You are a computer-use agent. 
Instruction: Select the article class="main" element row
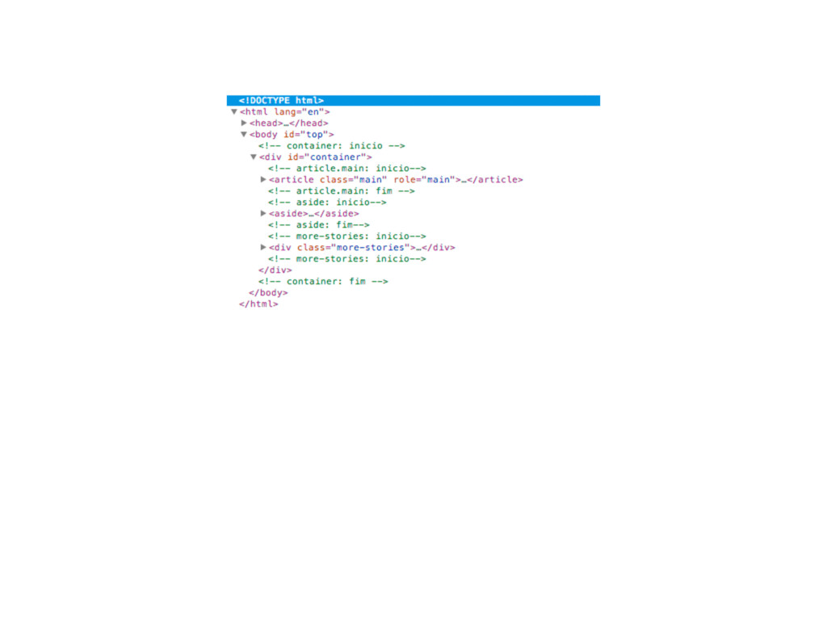396,179
